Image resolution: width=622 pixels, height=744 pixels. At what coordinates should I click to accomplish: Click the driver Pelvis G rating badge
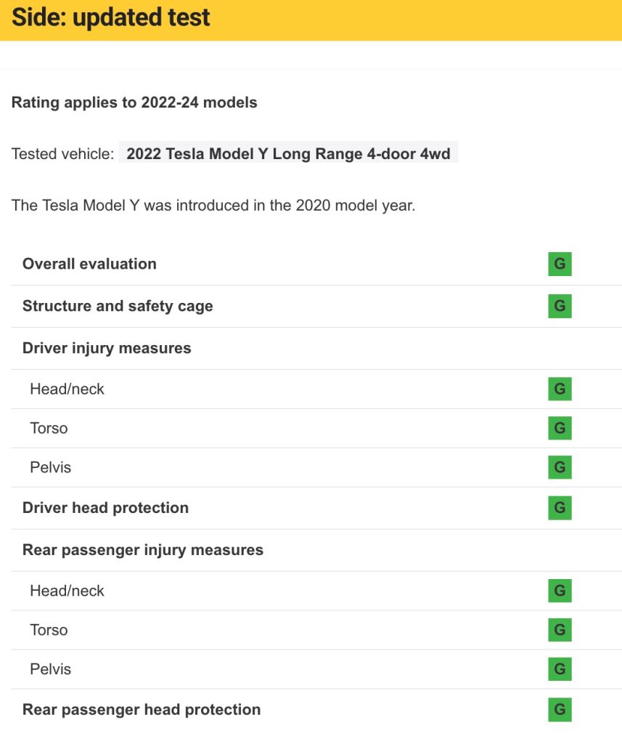560,467
